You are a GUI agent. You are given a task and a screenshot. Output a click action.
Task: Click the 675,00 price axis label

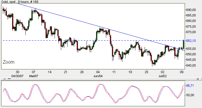[x=191, y=26]
